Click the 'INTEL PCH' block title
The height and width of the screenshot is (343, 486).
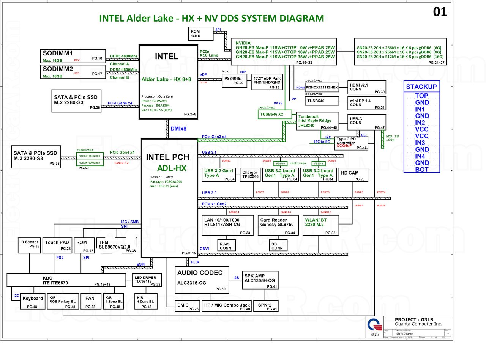coord(167,157)
